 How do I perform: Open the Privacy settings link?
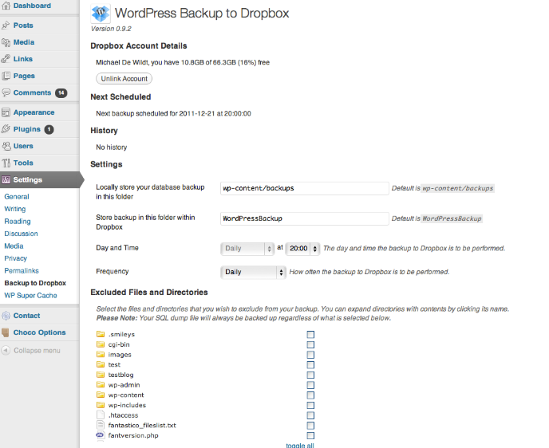click(15, 258)
